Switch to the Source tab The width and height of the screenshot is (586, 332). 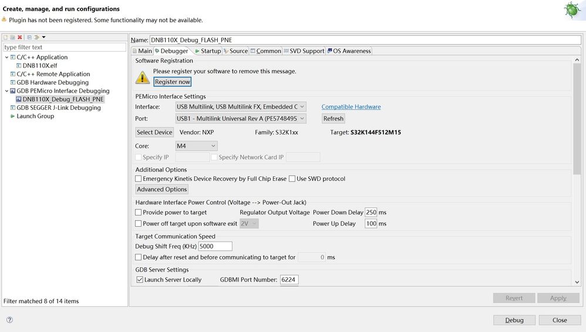[x=236, y=51]
